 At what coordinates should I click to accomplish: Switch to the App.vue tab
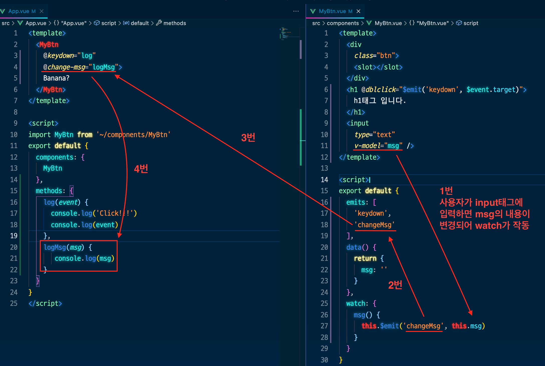click(x=19, y=11)
